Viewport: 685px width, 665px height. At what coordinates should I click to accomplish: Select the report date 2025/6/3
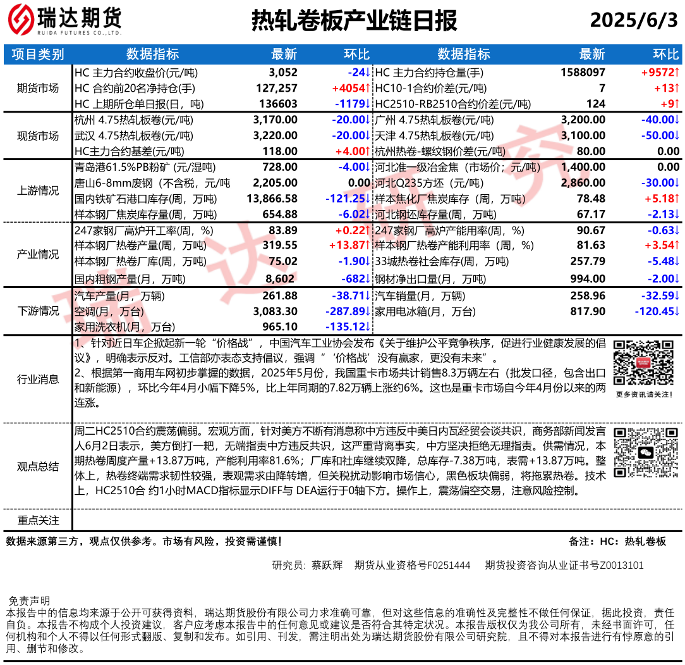[634, 20]
